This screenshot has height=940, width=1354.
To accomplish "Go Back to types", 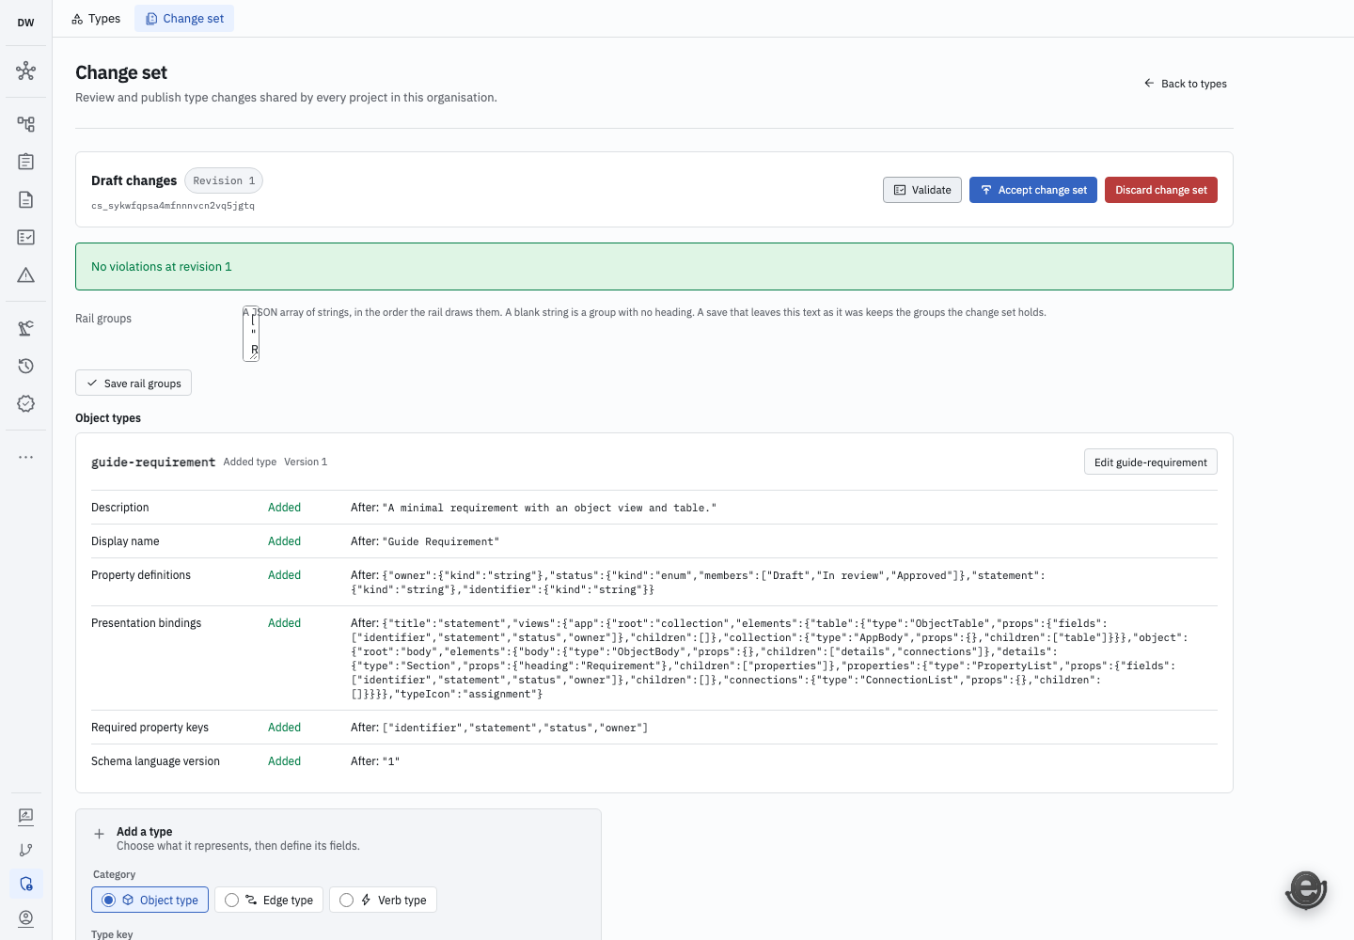I will coord(1186,84).
